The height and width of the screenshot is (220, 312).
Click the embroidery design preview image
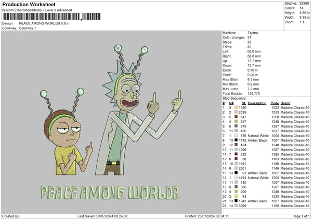(112, 122)
